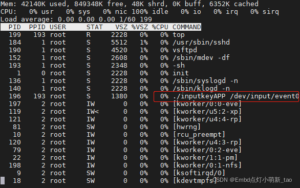Image resolution: width=300 pixels, height=188 pixels.
Task: Select the STAT column header
Action: [95, 27]
